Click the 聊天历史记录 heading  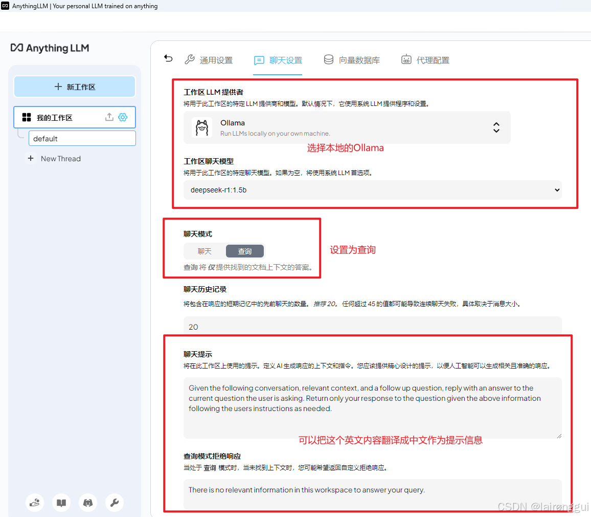click(x=205, y=289)
